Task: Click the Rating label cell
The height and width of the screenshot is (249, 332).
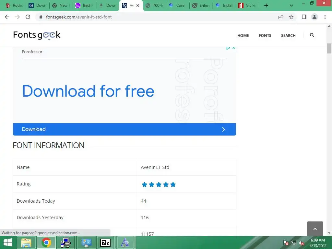Action: coord(75,184)
